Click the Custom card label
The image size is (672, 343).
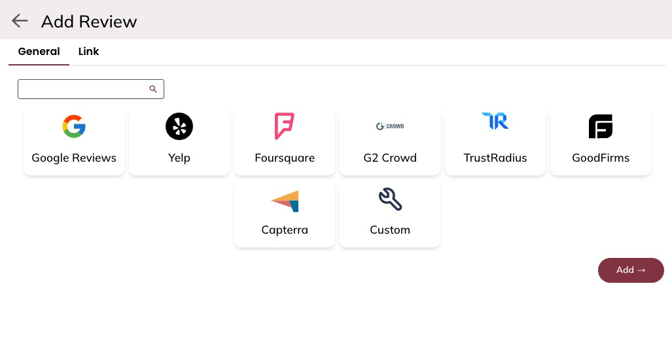[390, 230]
